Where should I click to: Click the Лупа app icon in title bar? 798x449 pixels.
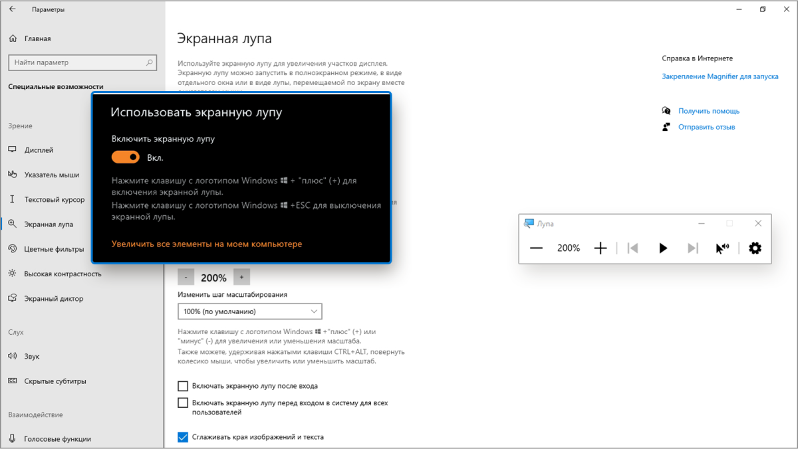tap(529, 223)
